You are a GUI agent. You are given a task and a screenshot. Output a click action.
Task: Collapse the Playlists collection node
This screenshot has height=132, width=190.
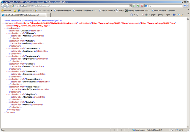point(7,94)
